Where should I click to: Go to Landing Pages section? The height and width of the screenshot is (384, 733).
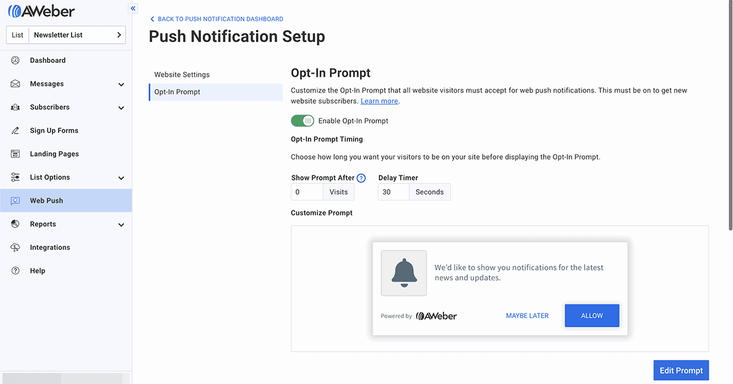pos(66,154)
